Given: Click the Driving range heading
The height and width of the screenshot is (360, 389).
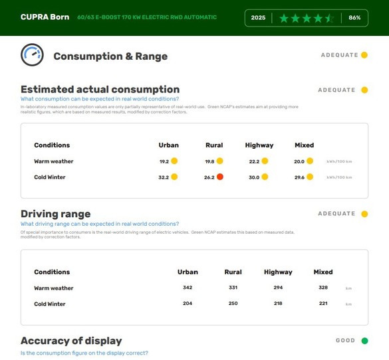Looking at the screenshot, I should [56, 214].
